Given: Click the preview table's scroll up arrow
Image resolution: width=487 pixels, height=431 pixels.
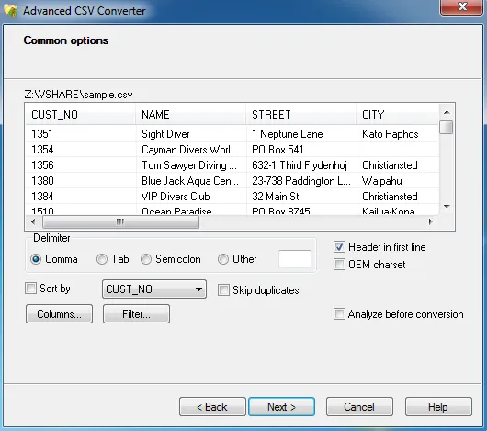Looking at the screenshot, I should point(447,112).
